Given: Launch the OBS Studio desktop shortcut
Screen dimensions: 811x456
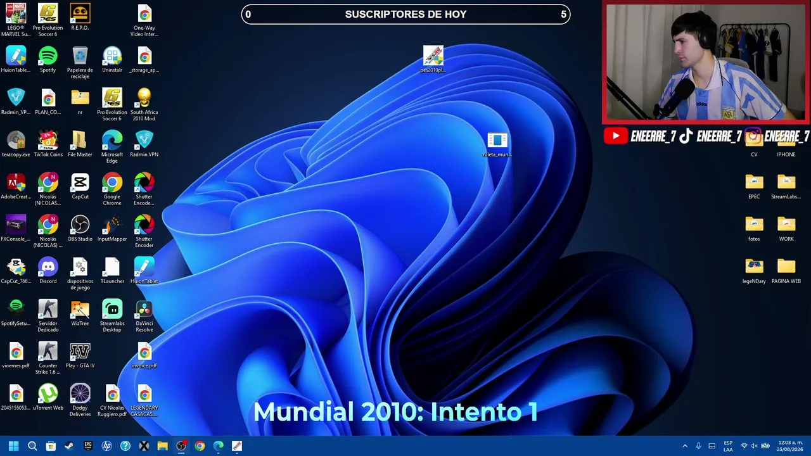Looking at the screenshot, I should pos(80,229).
